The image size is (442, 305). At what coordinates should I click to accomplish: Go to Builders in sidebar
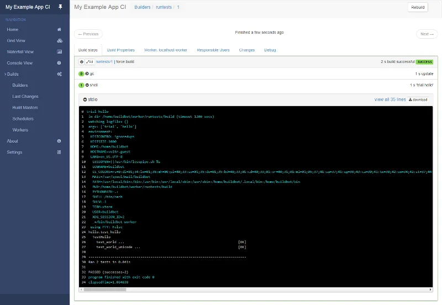(20, 85)
